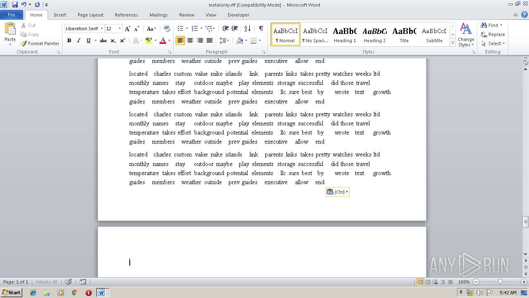Click the vertical scrollbar thumb

(526, 222)
